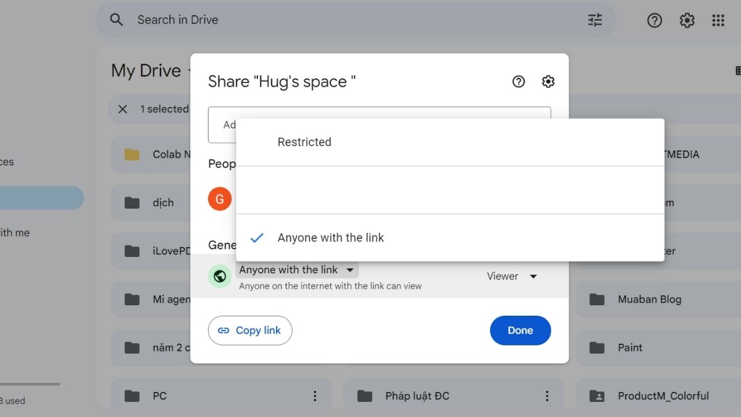Open the Viewer role dropdown
The image size is (741, 417).
coord(513,276)
